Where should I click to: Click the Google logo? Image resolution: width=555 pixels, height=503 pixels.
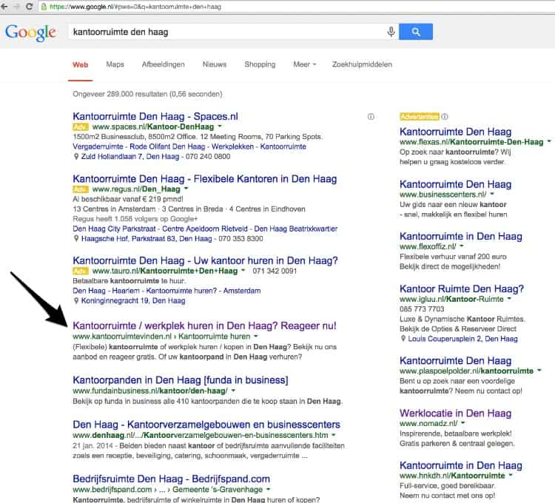[30, 33]
